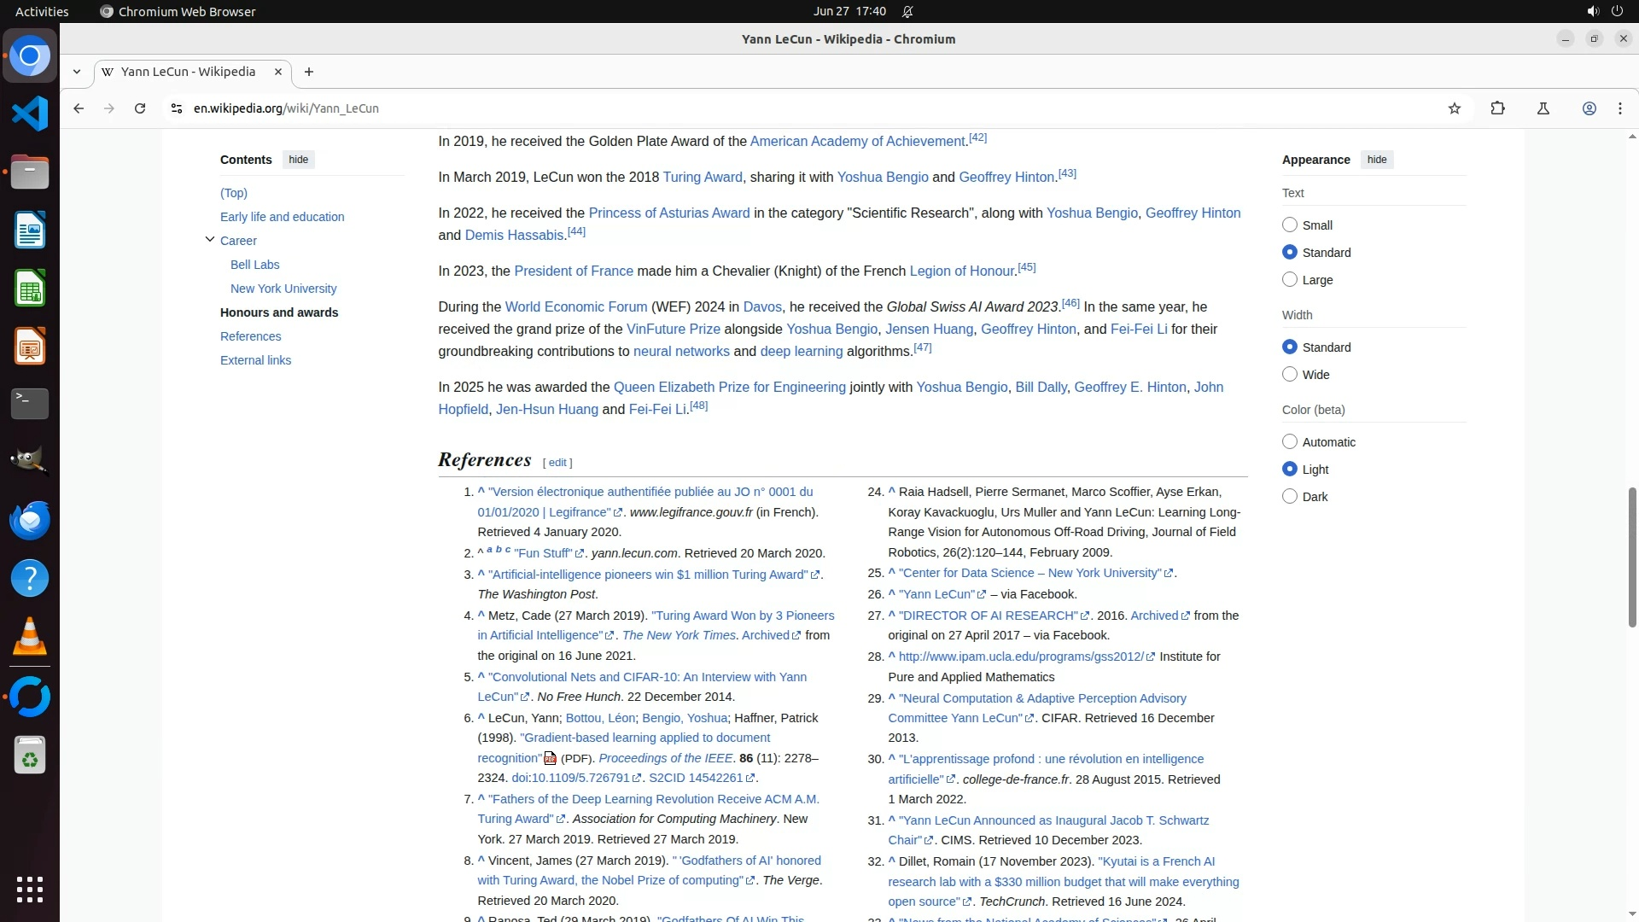Screen dimensions: 1639x922
Task: Open Chromium's three-dot menu
Action: click(1619, 108)
